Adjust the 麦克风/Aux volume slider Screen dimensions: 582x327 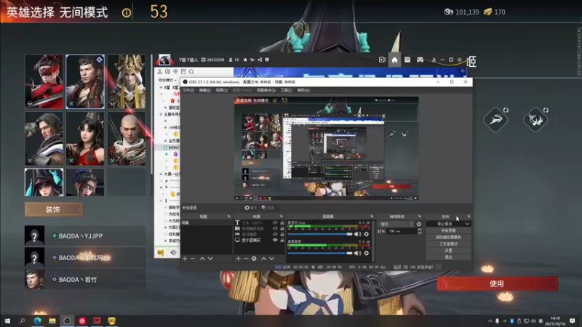point(319,234)
